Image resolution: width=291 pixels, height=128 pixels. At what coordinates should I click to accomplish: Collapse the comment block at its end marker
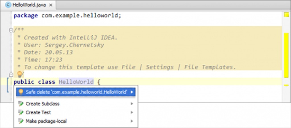(x=11, y=74)
